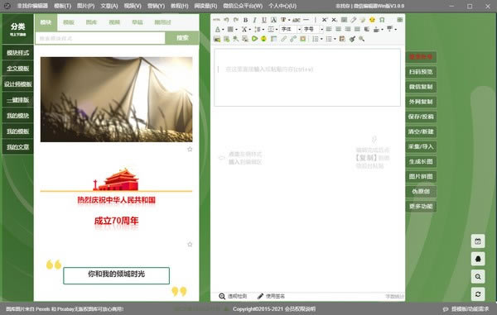The image size is (497, 315).
Task: Select the curtain and grass photo thumbnail
Action: 116,99
